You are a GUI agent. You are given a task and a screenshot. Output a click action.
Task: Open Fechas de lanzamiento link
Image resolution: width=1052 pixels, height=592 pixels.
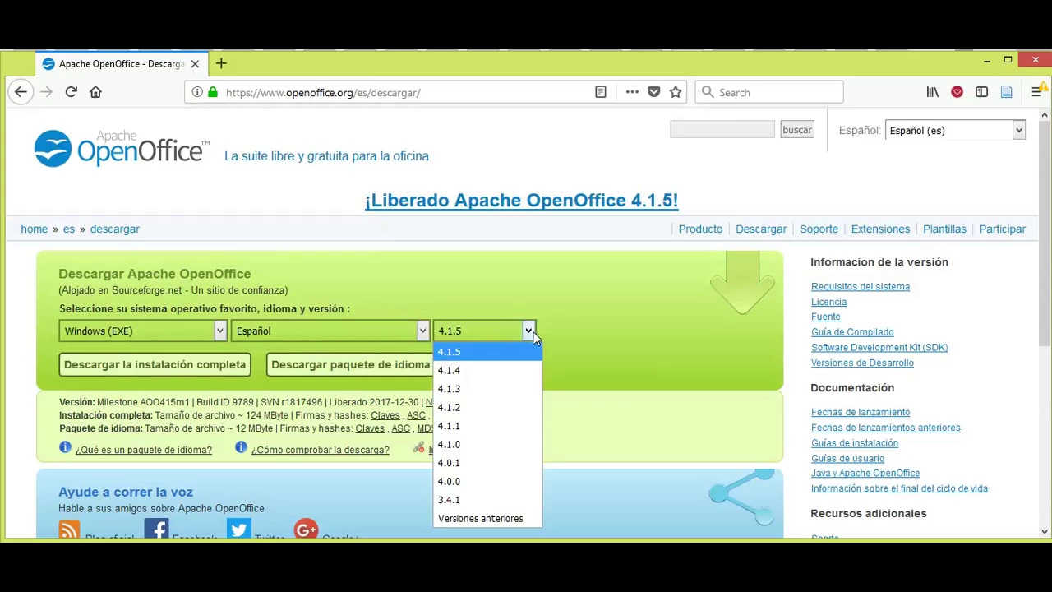point(861,412)
